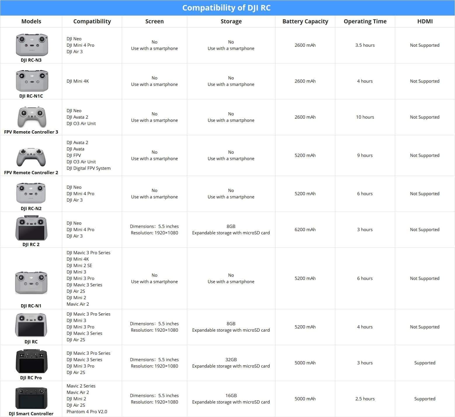Select the Screen column header
455x417 pixels.
pyautogui.click(x=154, y=21)
